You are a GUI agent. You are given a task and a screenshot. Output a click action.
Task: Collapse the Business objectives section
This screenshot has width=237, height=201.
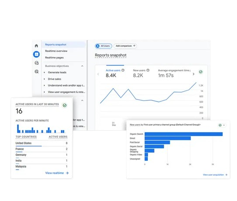tap(82, 66)
